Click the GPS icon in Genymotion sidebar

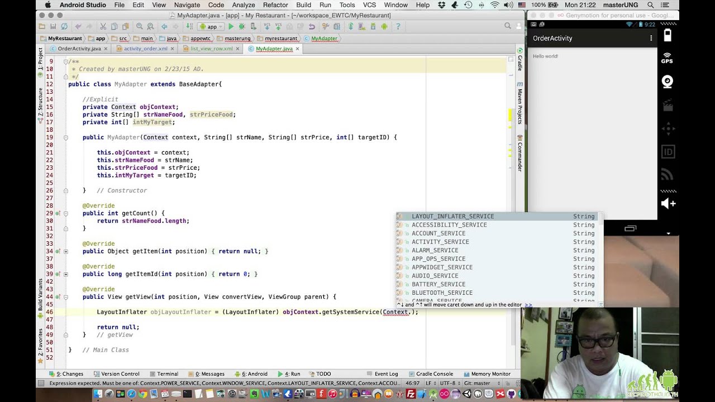pyautogui.click(x=667, y=58)
